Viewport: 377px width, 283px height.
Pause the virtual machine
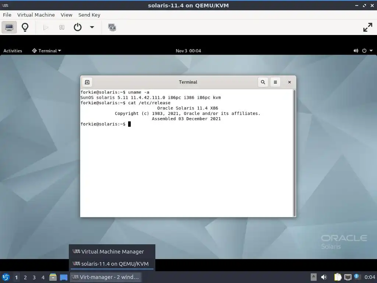tap(62, 27)
